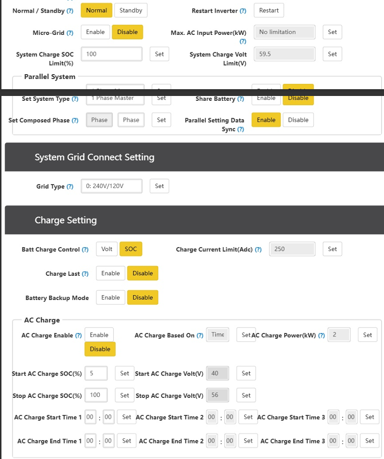Viewport: 384px width, 459px height.
Task: Set AC Charge Start Time 1
Action: click(127, 417)
